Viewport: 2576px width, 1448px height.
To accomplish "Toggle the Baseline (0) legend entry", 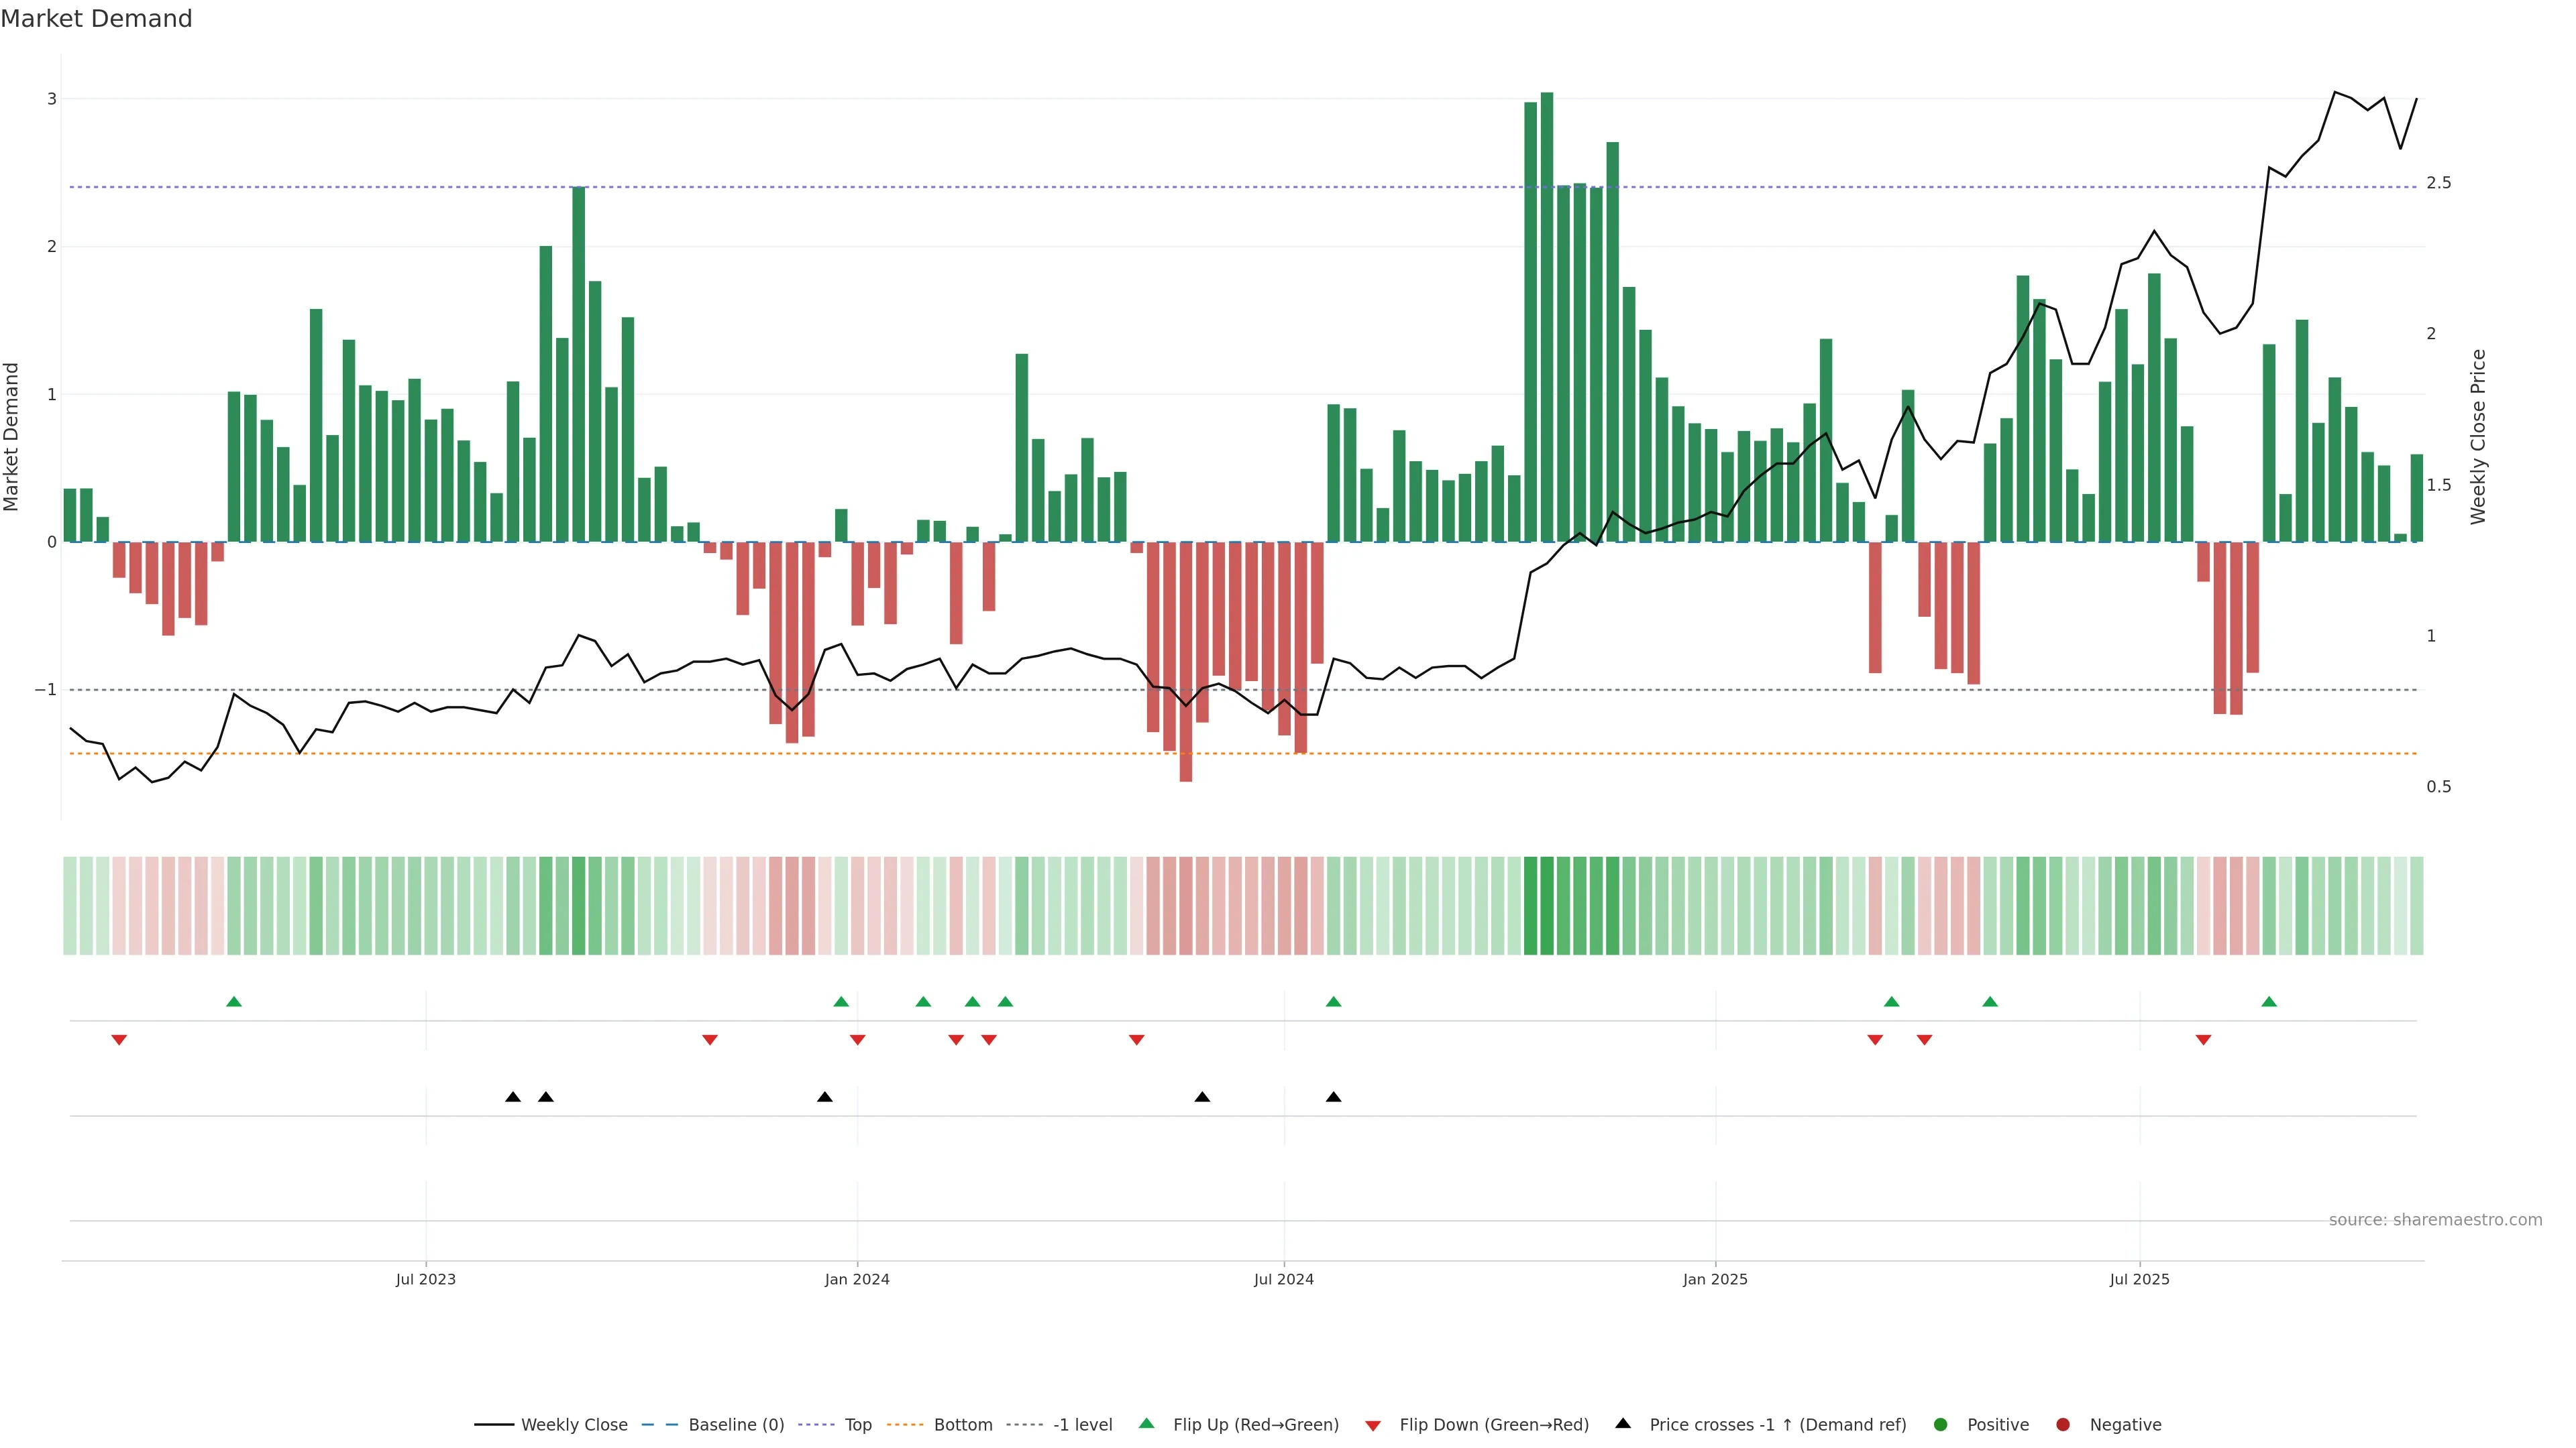I will 736,1424.
